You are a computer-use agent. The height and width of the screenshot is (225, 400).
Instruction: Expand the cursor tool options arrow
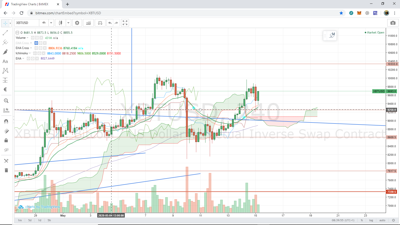(x=10, y=23)
